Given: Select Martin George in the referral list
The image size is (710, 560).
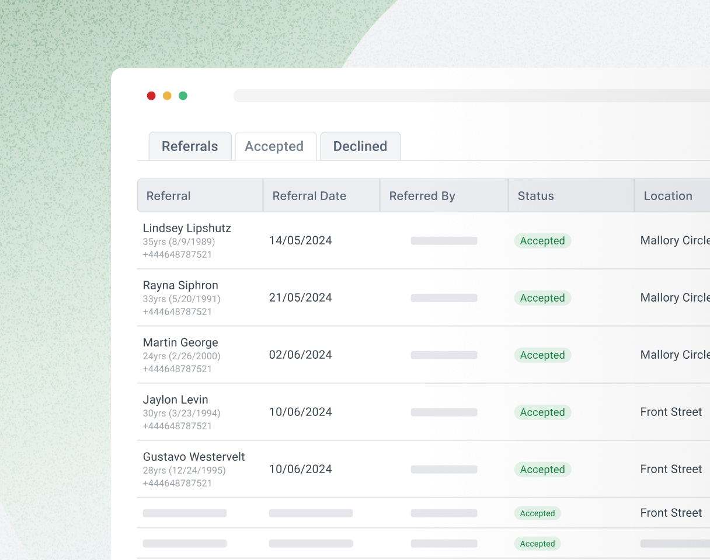Looking at the screenshot, I should [x=180, y=342].
